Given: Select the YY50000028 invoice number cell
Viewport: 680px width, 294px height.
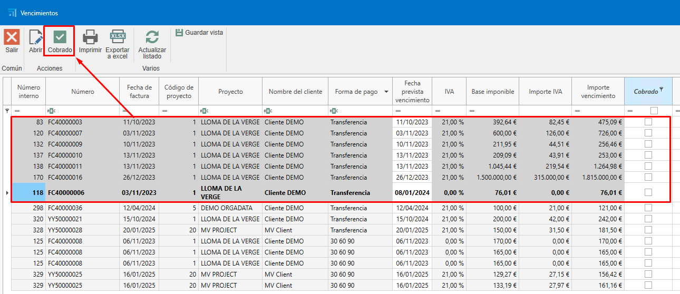Looking at the screenshot, I should tap(83, 230).
